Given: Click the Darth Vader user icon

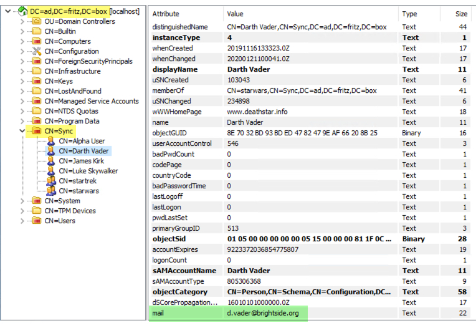Looking at the screenshot, I should (x=51, y=151).
